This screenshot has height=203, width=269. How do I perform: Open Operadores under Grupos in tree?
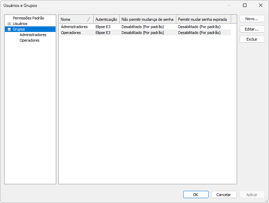(x=30, y=41)
